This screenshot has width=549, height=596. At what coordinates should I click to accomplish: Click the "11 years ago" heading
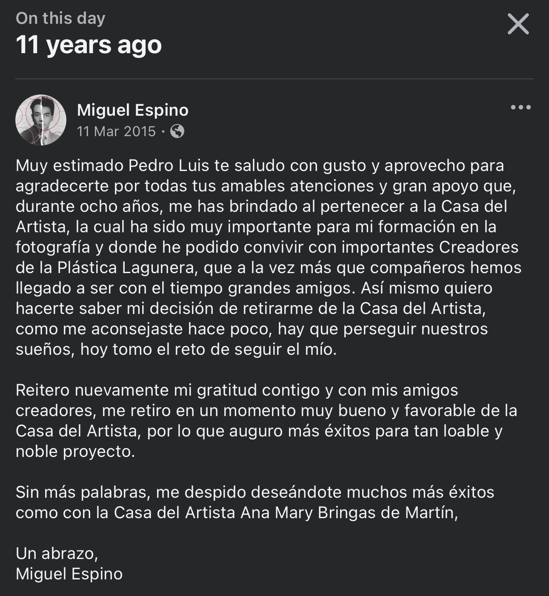click(x=89, y=45)
